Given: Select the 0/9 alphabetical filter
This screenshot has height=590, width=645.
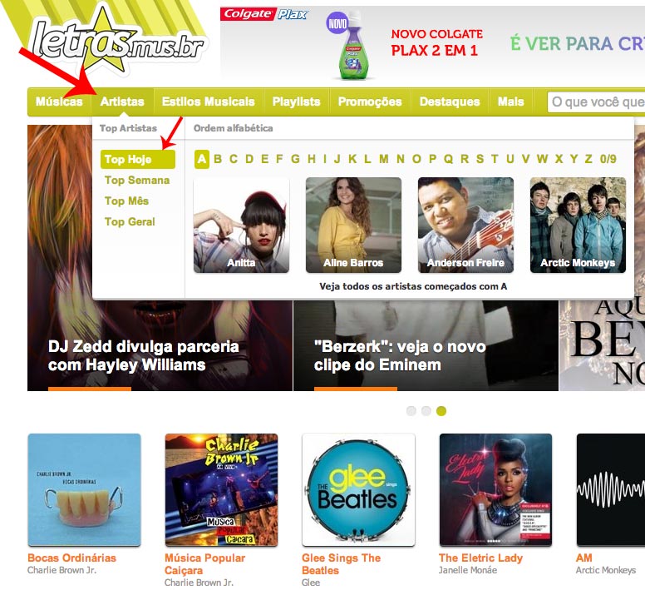Looking at the screenshot, I should tap(608, 159).
